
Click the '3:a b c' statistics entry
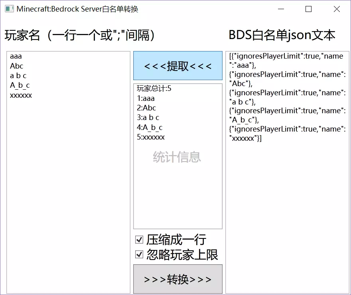click(x=148, y=118)
